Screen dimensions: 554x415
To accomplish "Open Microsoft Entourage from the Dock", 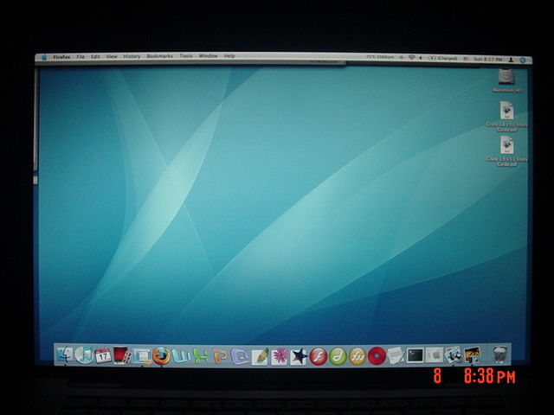I will 240,356.
